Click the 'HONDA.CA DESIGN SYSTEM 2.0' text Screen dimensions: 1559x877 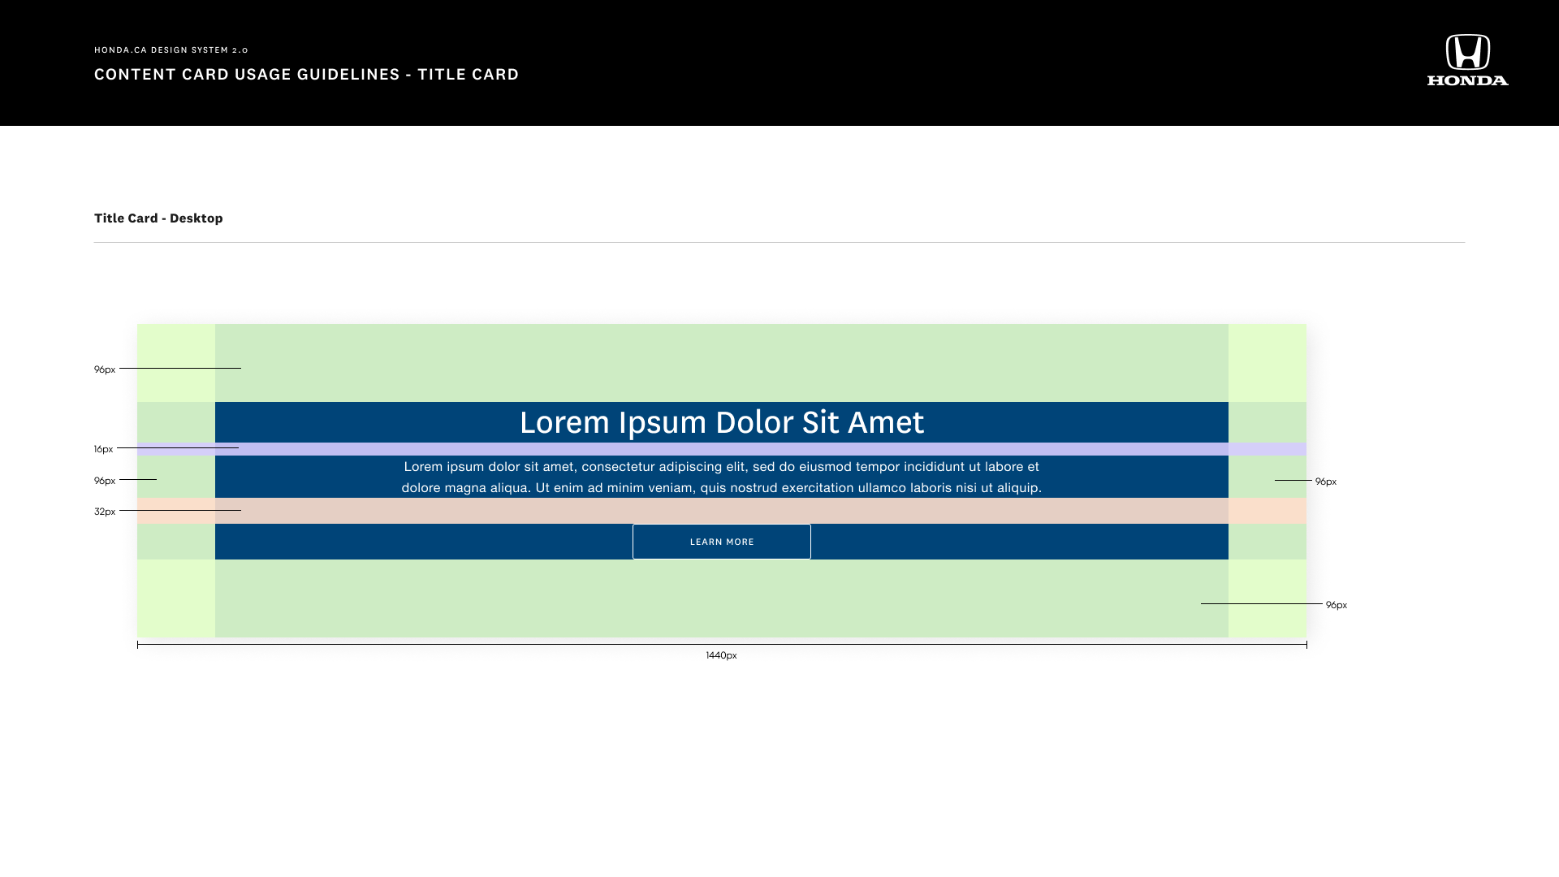[x=171, y=50]
